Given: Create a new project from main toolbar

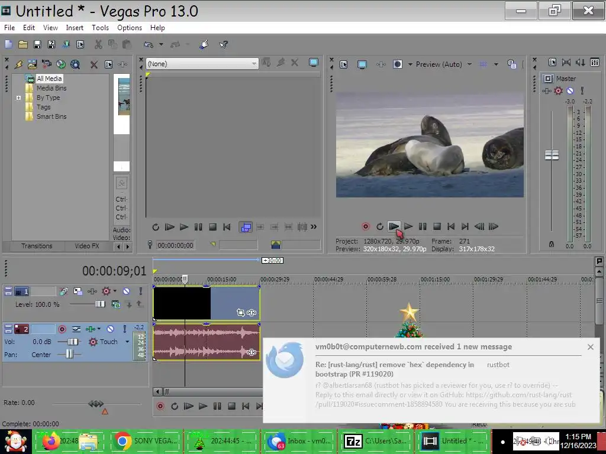Looking at the screenshot, I should pos(8,44).
